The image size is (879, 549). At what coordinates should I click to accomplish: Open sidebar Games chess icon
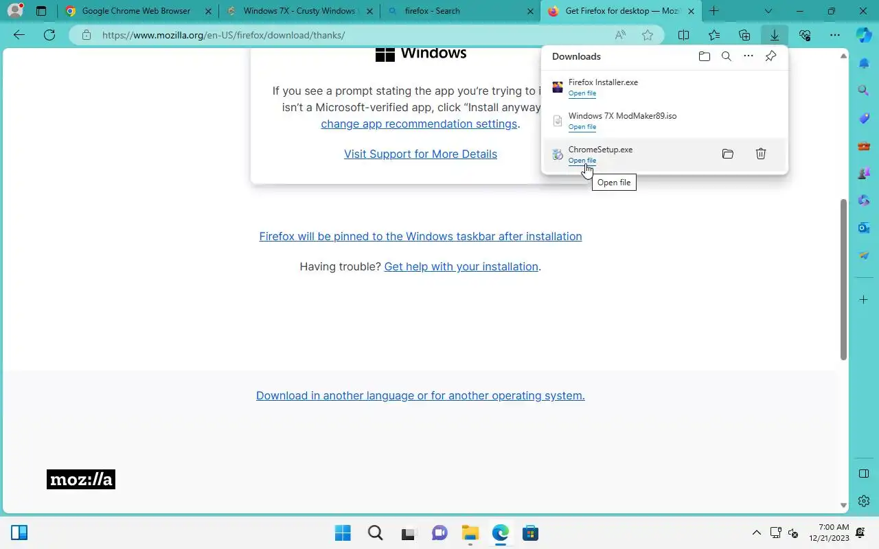click(864, 173)
